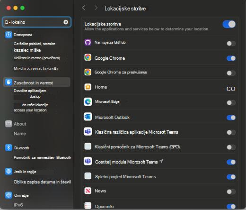Click the Zasebnost in varnost hand icon
The height and width of the screenshot is (210, 246).
tap(9, 82)
